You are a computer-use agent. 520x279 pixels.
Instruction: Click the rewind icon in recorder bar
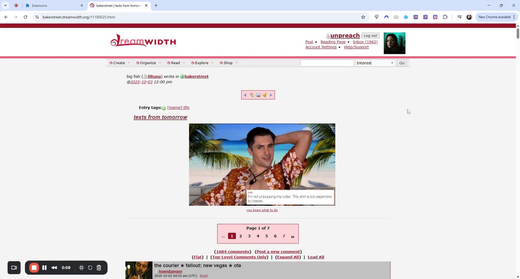pyautogui.click(x=54, y=267)
